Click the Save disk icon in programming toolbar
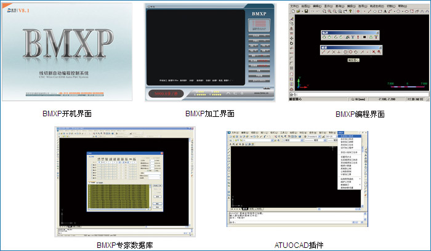The width and height of the screenshot is (431, 251). pos(306,11)
